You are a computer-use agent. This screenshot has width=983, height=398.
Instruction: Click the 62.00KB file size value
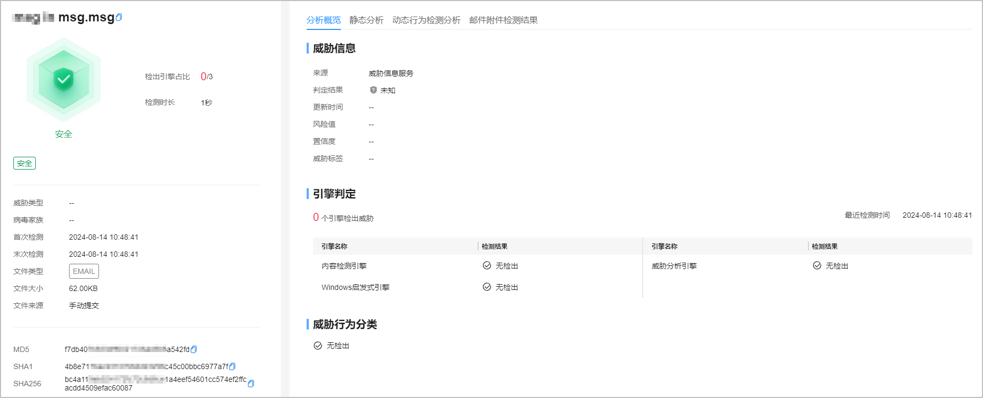(83, 288)
